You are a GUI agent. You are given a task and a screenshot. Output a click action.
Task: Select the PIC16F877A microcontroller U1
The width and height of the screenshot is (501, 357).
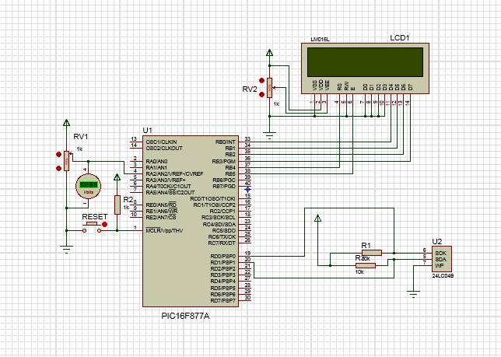191,221
